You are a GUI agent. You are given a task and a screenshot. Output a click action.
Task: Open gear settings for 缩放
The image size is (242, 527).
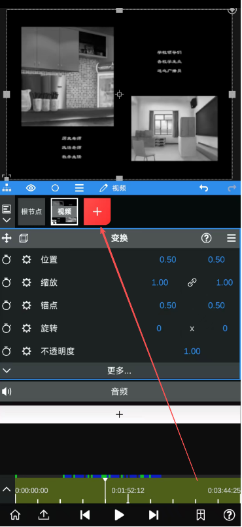(26, 283)
